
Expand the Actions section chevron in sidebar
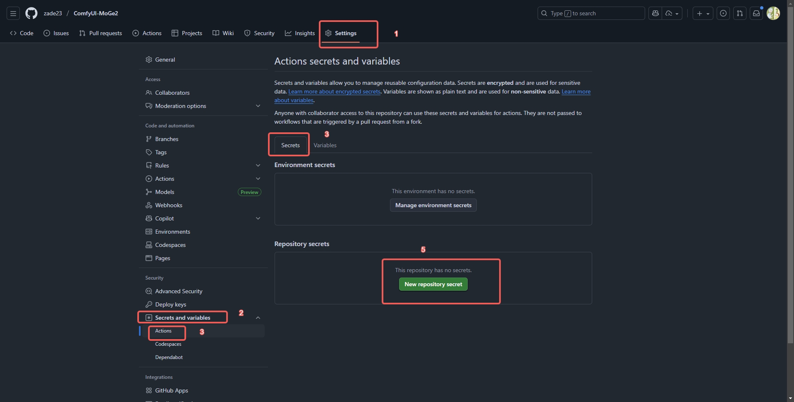[x=258, y=179]
